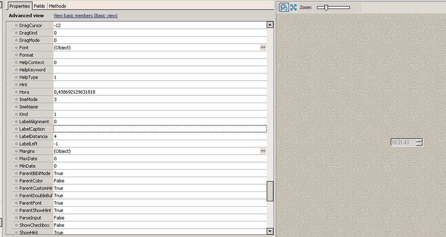Click the LabelDistancia value 4

(x=55, y=136)
